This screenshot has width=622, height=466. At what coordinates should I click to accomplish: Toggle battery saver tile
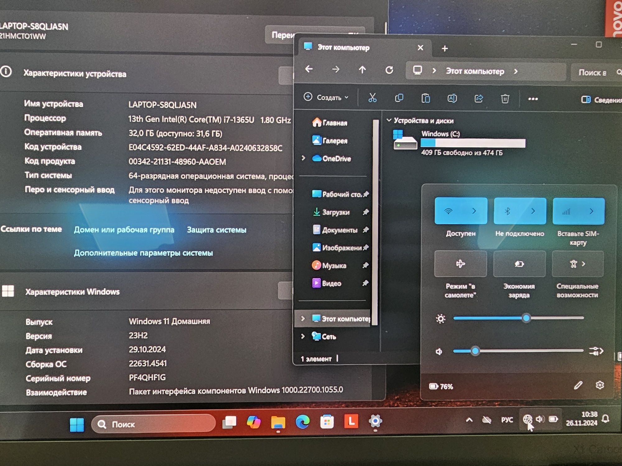[519, 264]
